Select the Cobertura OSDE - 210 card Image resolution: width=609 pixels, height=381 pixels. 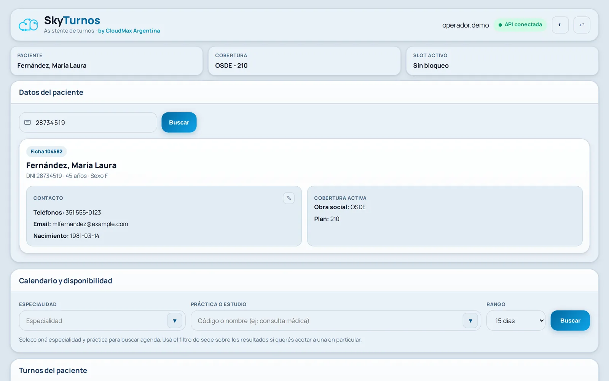[304, 61]
